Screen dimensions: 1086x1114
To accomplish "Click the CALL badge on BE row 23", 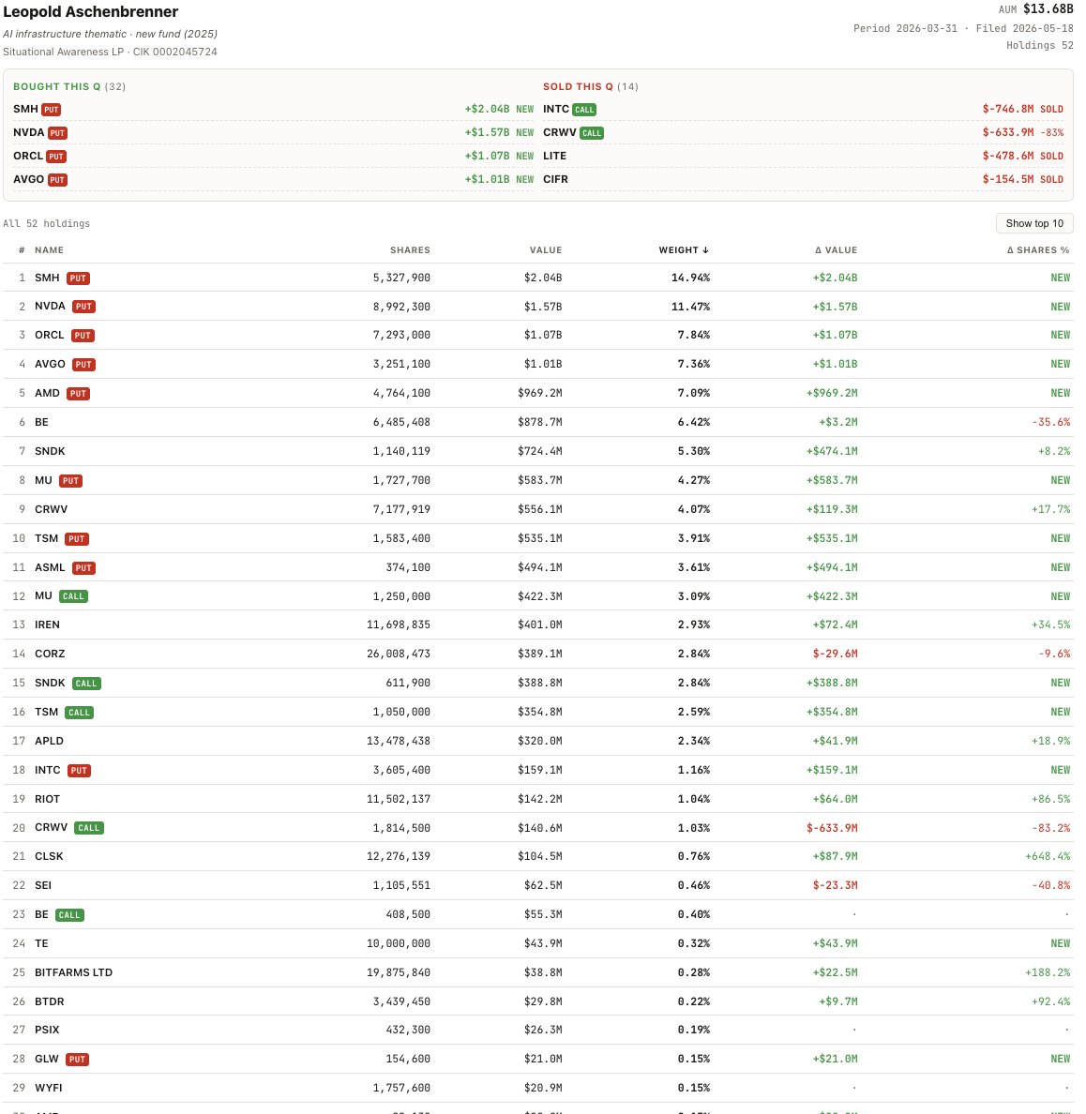I will (x=69, y=915).
